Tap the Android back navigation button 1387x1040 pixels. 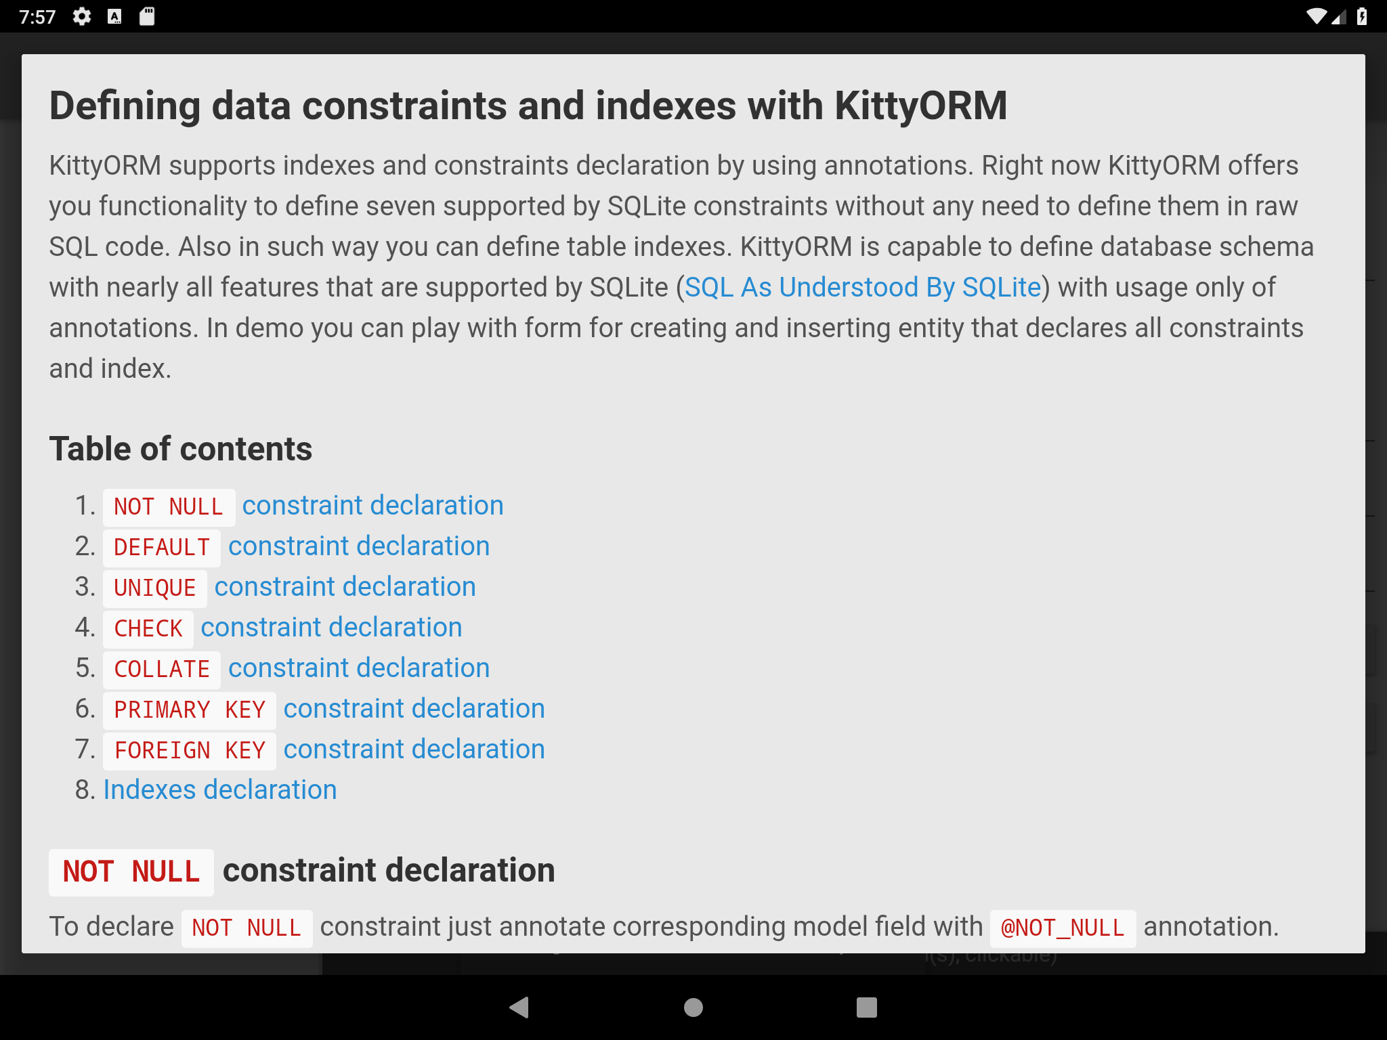tap(519, 1007)
